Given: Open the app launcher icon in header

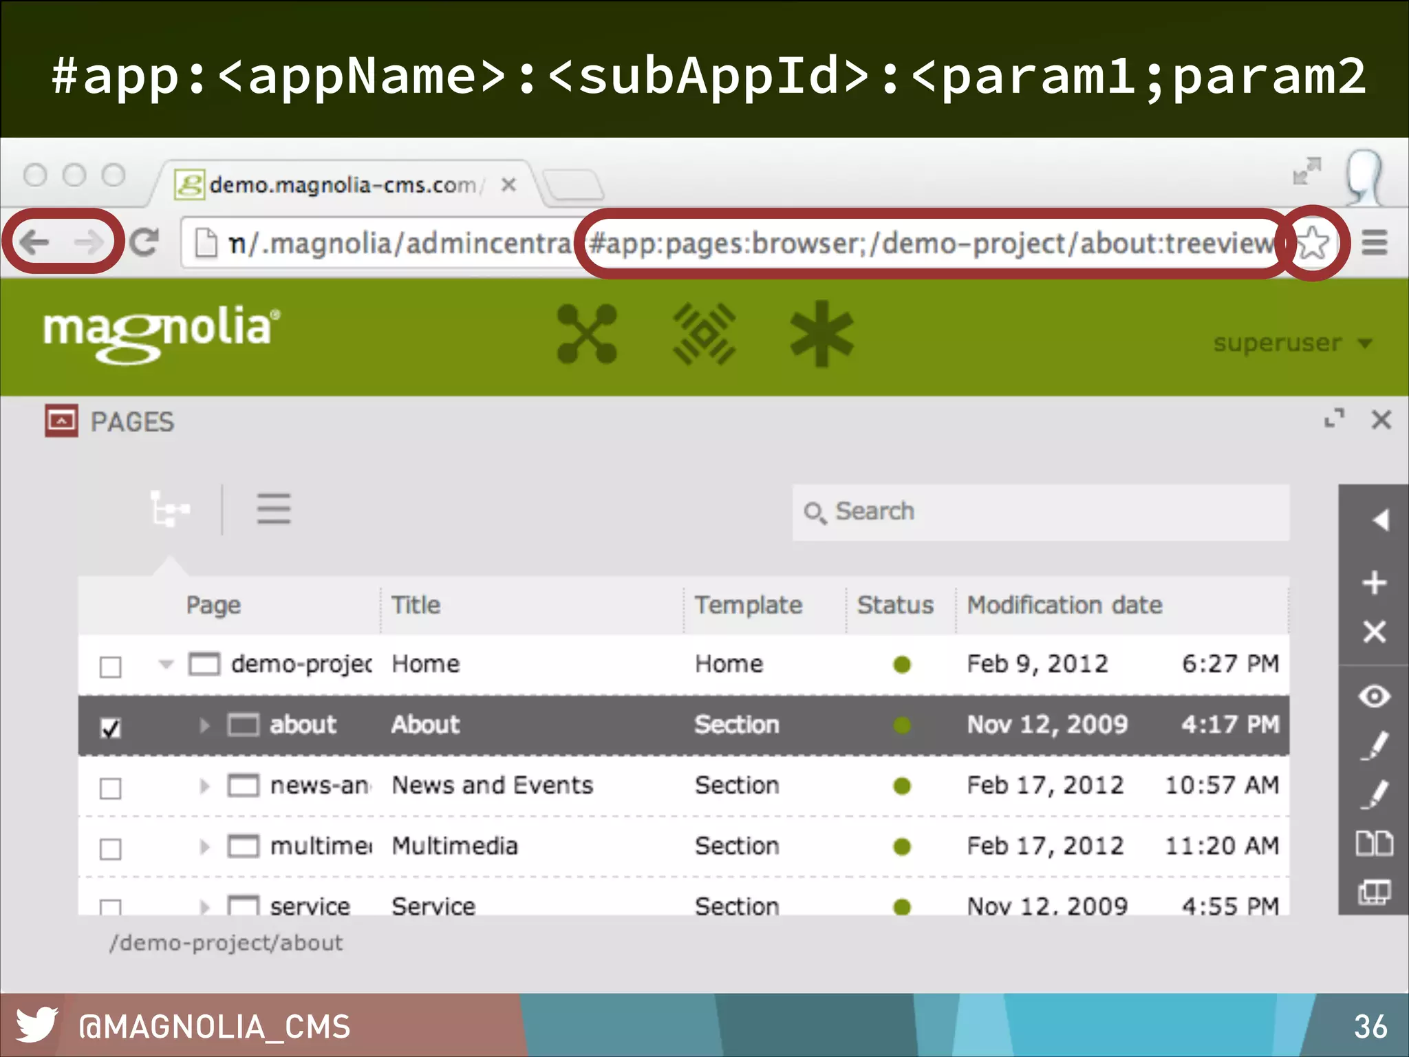Looking at the screenshot, I should pos(587,334).
